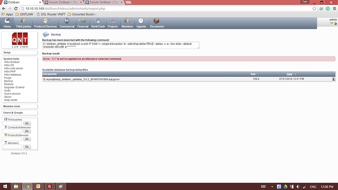Image resolution: width=338 pixels, height=190 pixels.
Task: Open FileZilla from the Windows taskbar
Action: click(49, 187)
